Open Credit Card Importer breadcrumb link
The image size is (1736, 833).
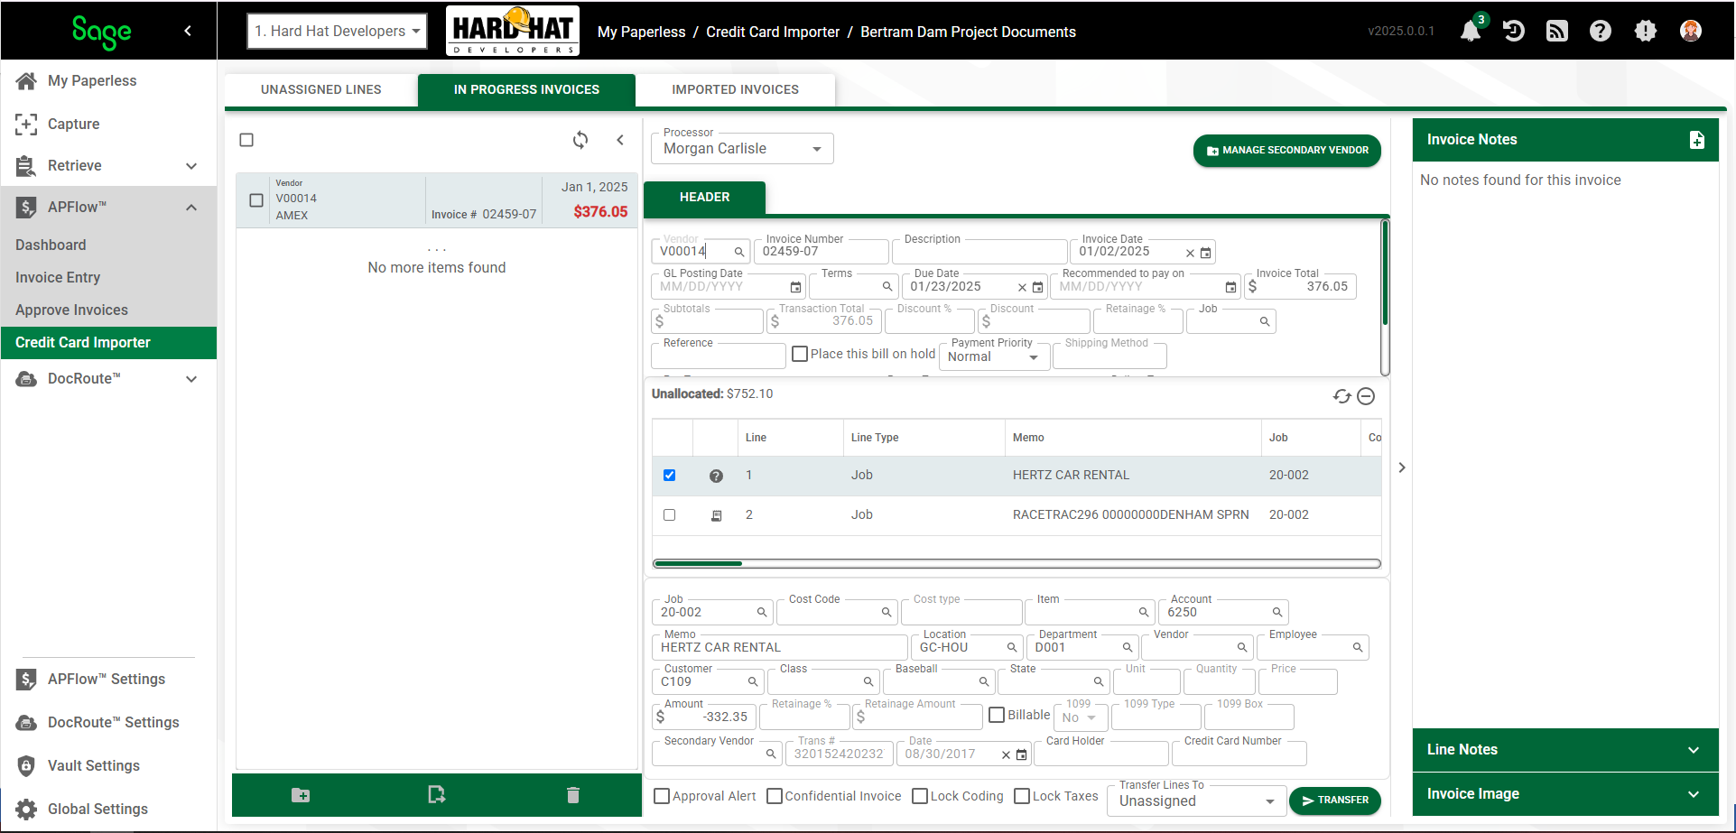[773, 32]
